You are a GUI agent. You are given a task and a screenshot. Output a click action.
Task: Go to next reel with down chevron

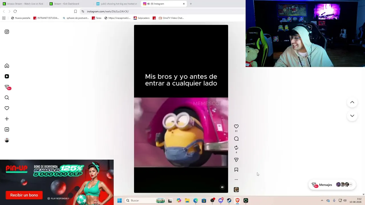[352, 116]
